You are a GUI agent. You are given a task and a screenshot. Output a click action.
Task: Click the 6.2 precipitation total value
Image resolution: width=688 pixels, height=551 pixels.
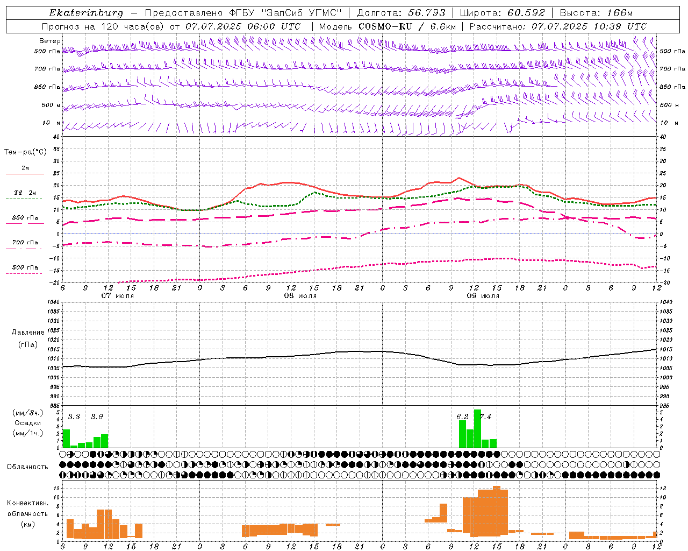pyautogui.click(x=462, y=417)
